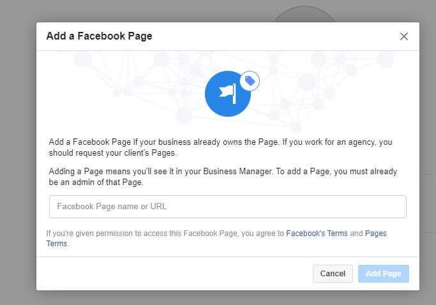Click the paragraph about agencies requesting client's Pages

click(x=220, y=147)
